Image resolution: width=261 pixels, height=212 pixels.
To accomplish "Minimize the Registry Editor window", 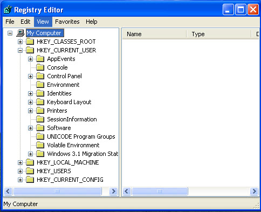I will pyautogui.click(x=228, y=9).
